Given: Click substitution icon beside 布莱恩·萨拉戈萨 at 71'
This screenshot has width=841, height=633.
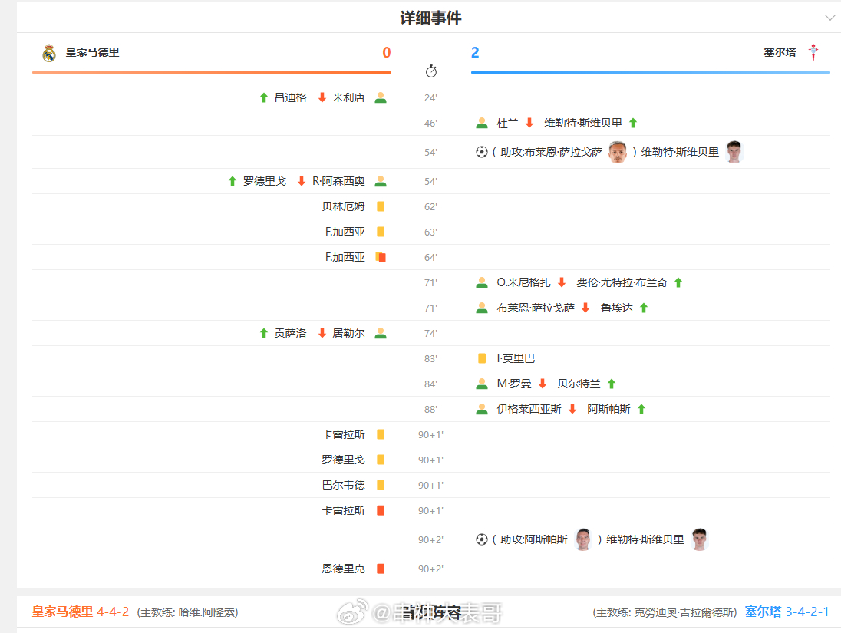Looking at the screenshot, I should tap(482, 308).
